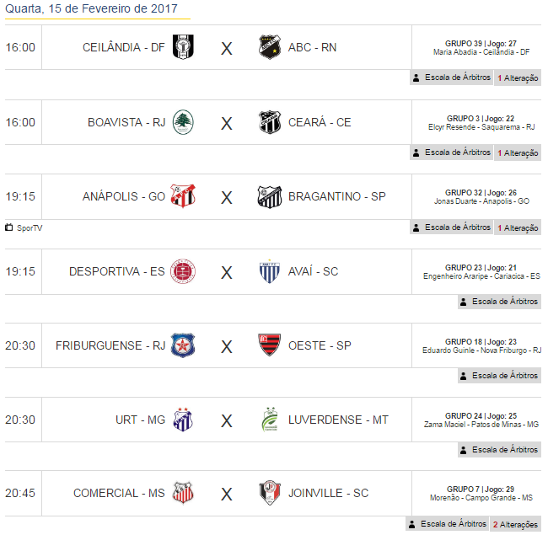Click the Anápolis red striped crest

(x=183, y=196)
